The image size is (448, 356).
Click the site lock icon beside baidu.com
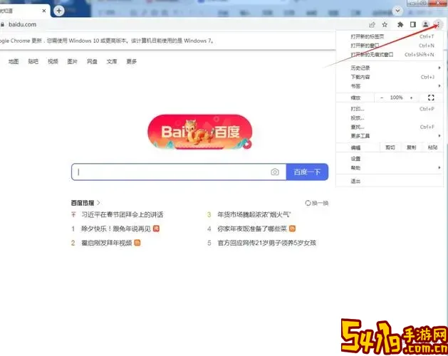click(x=2, y=25)
